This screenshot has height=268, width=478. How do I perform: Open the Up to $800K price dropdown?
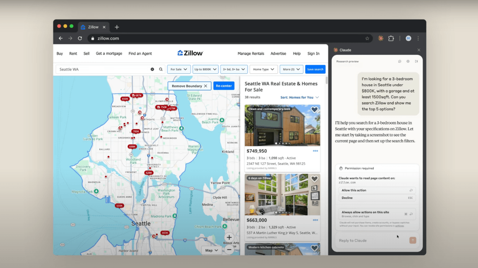point(205,69)
